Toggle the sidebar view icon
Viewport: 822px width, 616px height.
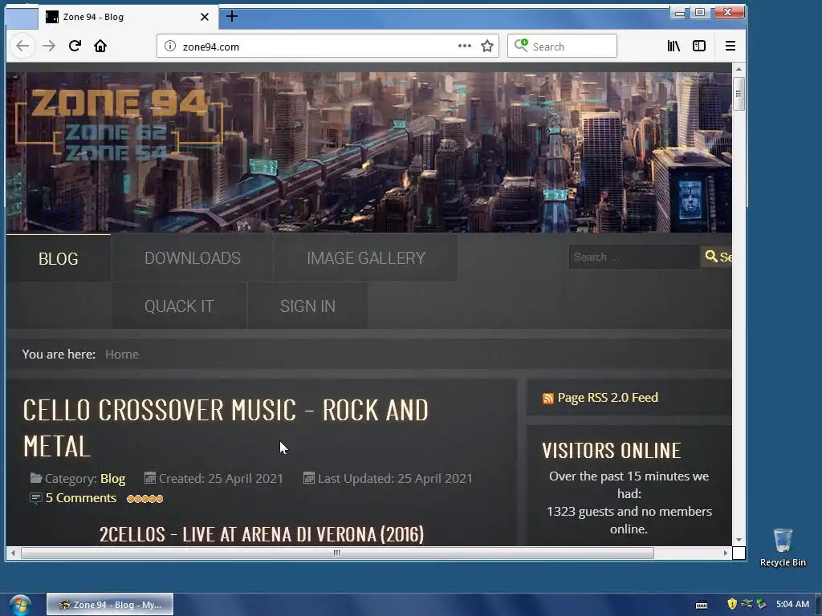699,46
